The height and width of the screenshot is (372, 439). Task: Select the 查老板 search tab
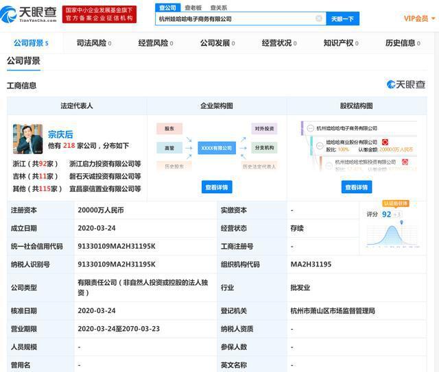(x=193, y=8)
